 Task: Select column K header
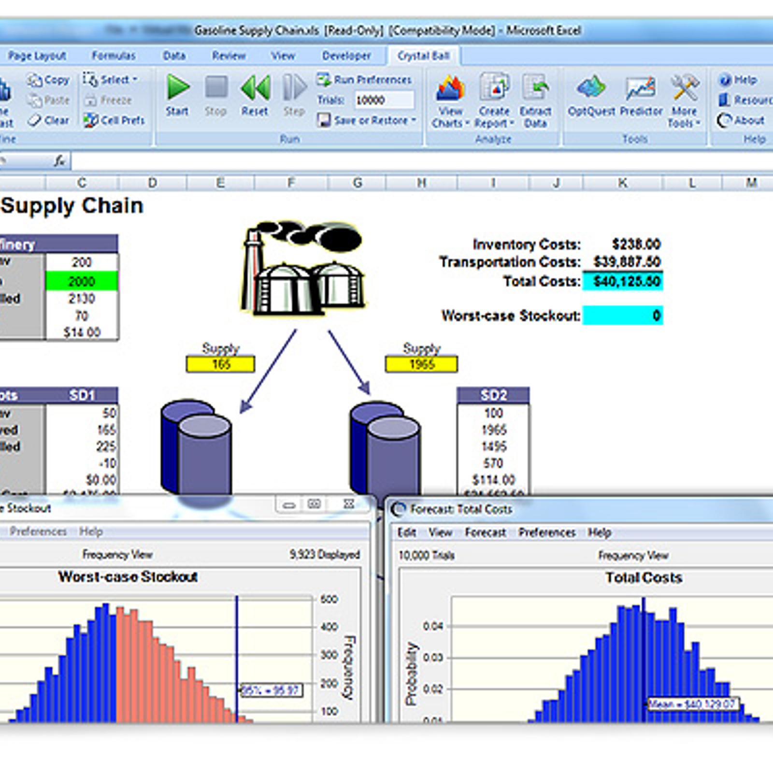pyautogui.click(x=623, y=183)
